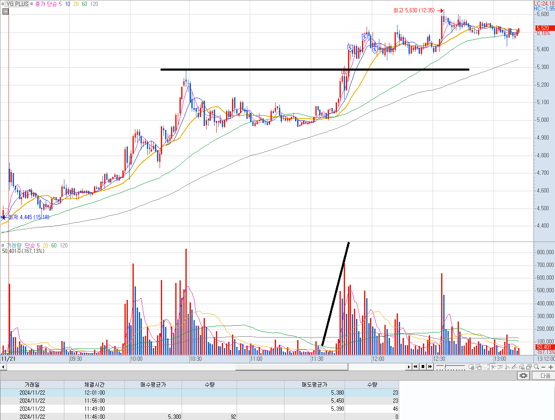Click the scrollbar left arrow
The height and width of the screenshot is (420, 555).
coord(3,367)
